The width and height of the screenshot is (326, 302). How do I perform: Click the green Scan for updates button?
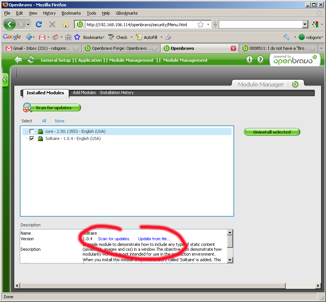coord(52,107)
